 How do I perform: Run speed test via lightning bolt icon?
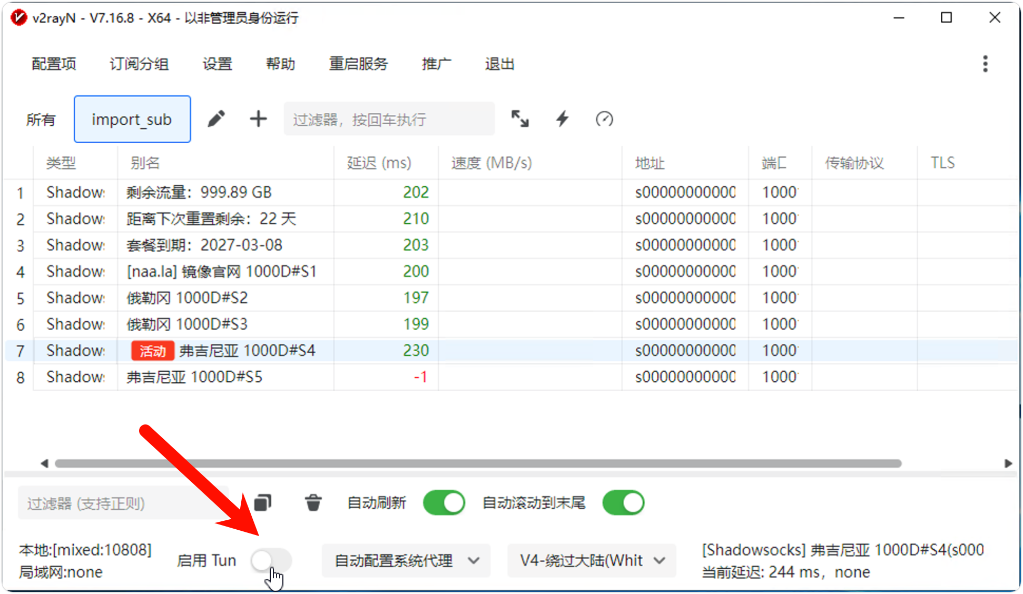[562, 119]
